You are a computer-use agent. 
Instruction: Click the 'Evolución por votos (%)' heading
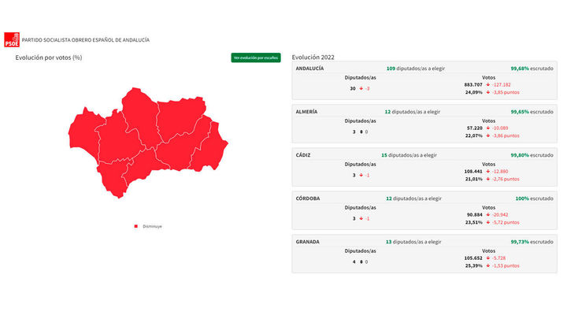pyautogui.click(x=49, y=57)
